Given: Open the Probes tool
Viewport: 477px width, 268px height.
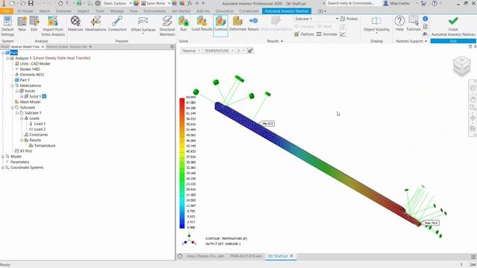Looking at the screenshot, I should click(349, 19).
